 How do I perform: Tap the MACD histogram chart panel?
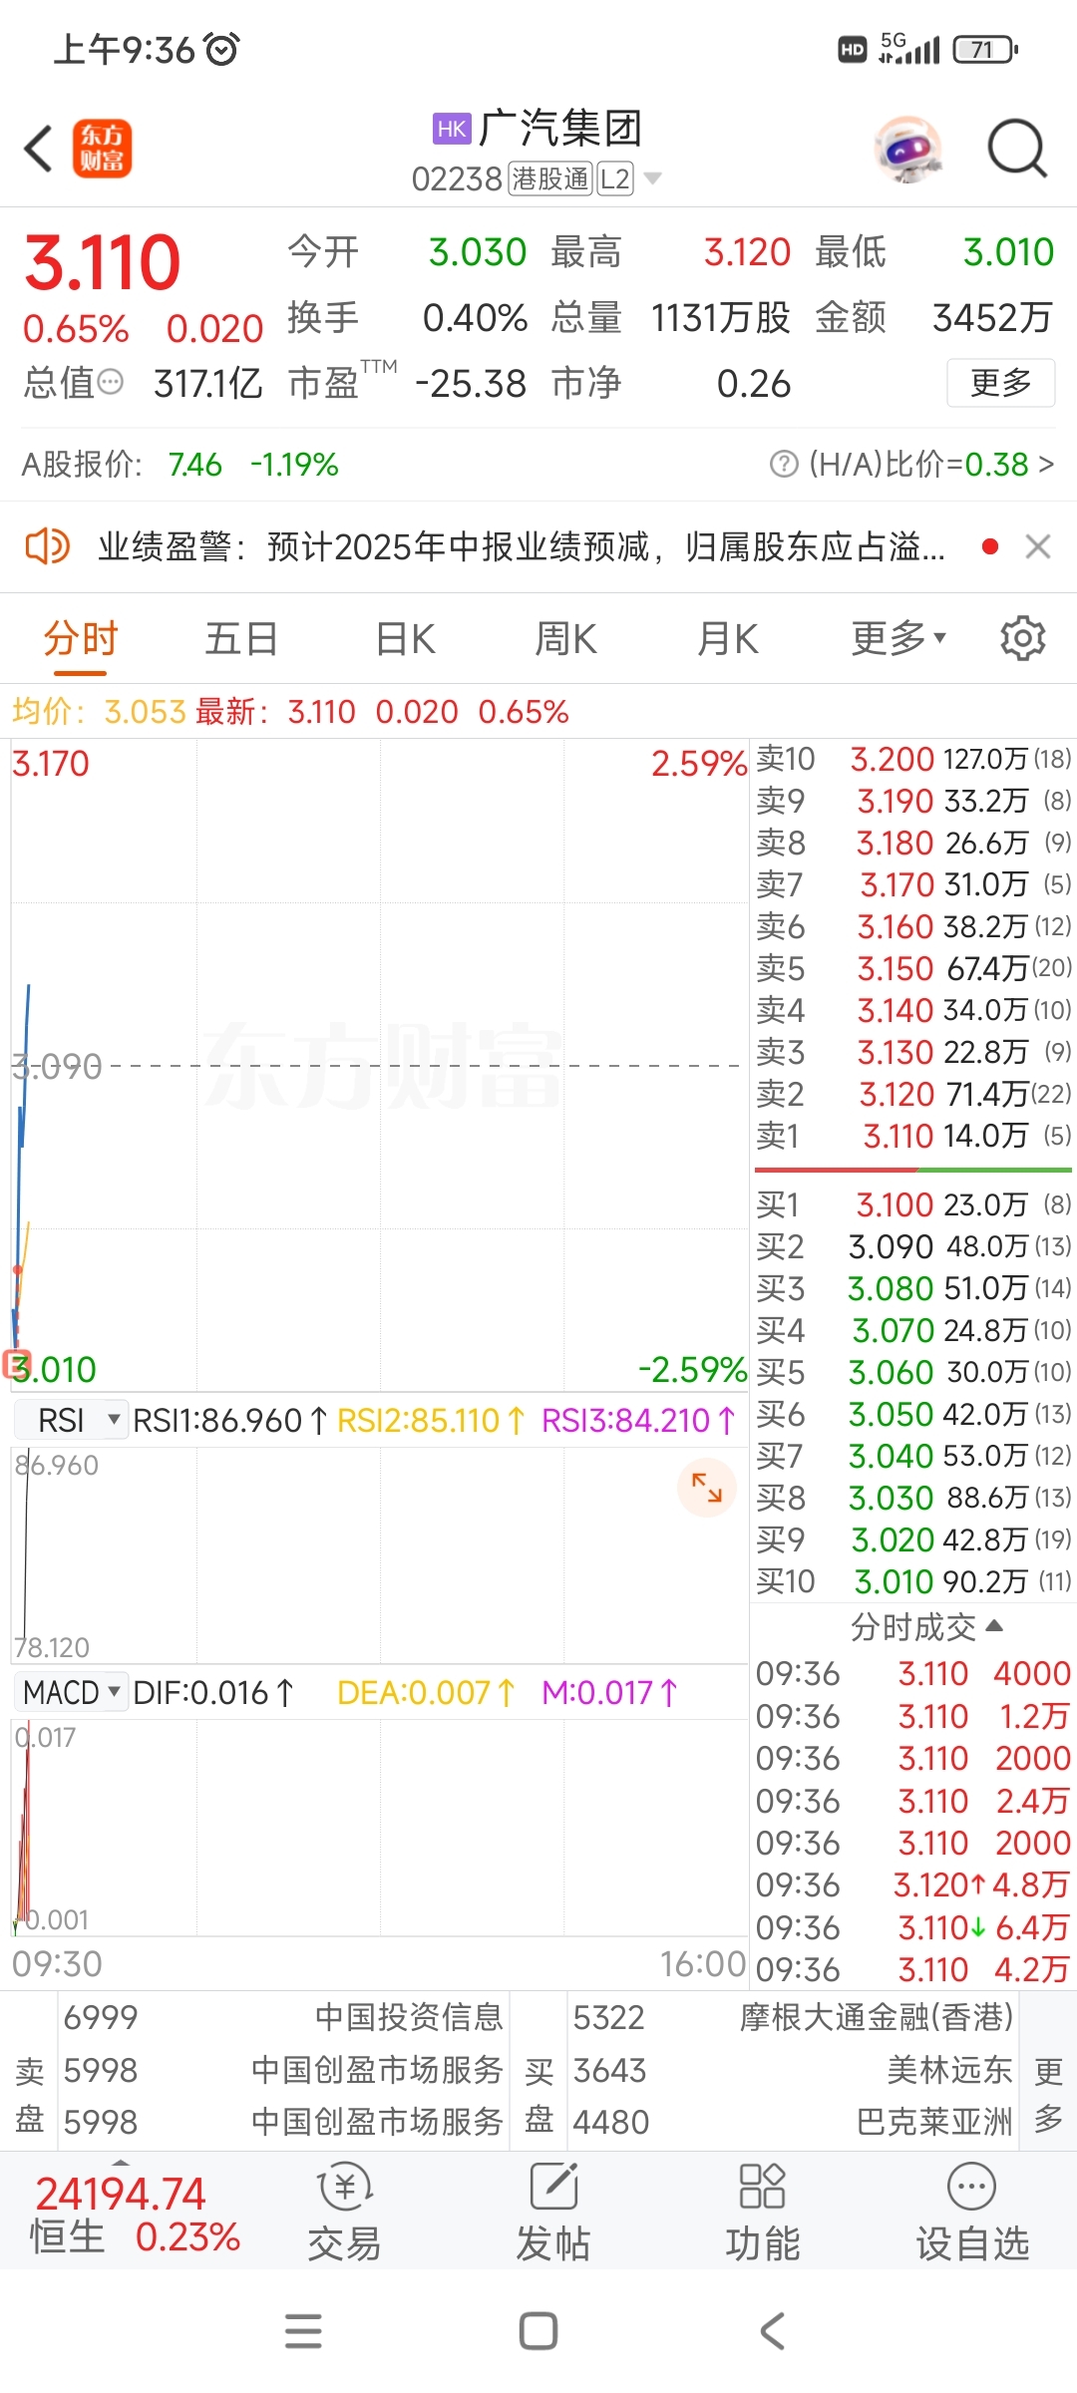[379, 1827]
